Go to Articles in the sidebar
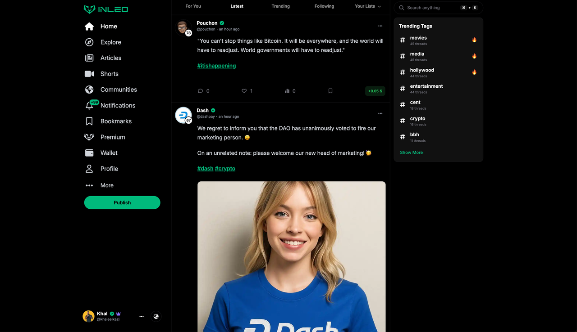The width and height of the screenshot is (577, 332). pos(103,58)
